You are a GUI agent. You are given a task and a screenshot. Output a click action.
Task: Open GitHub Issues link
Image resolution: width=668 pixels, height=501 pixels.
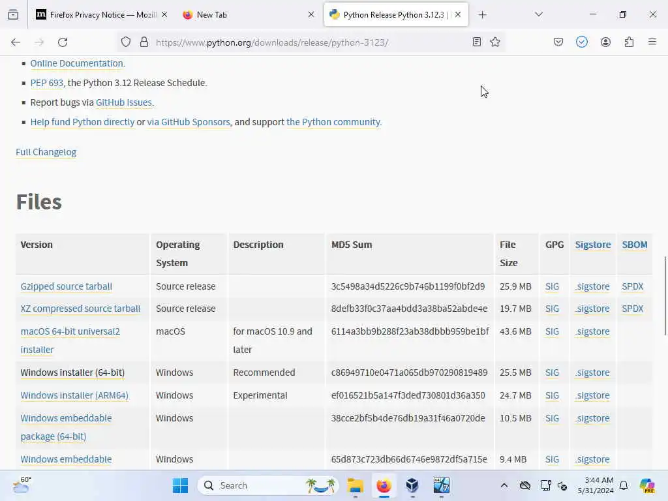tap(124, 102)
